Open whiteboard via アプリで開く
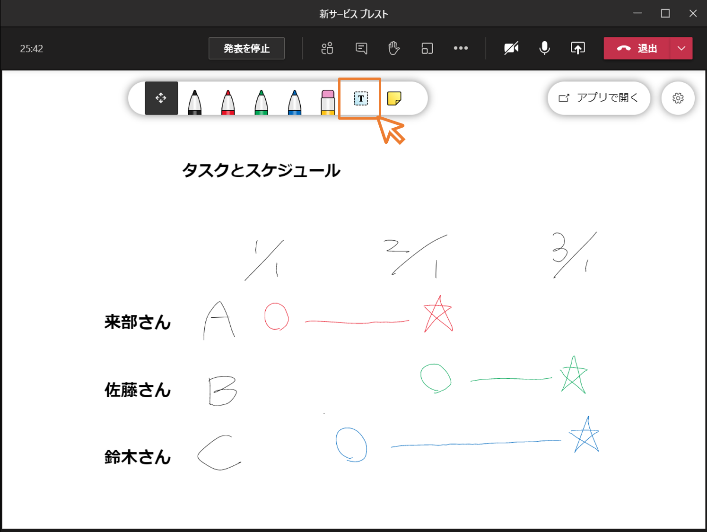The image size is (707, 532). coord(599,98)
